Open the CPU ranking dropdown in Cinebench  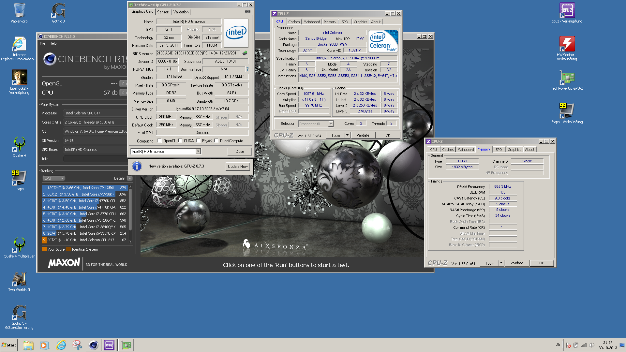pos(54,178)
